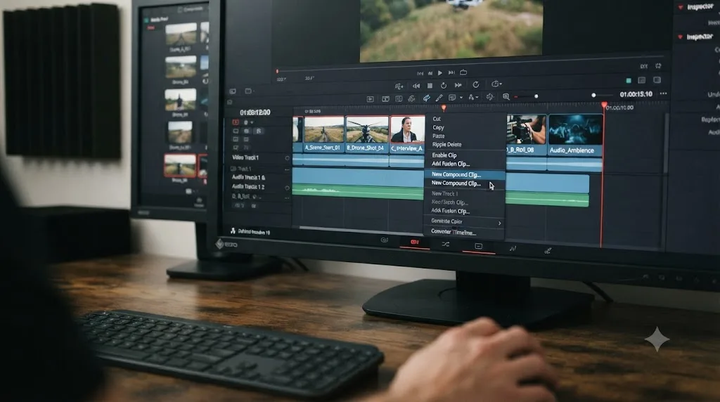720x402 pixels.
Task: Choose Enable Clip in context menu
Action: coord(444,155)
